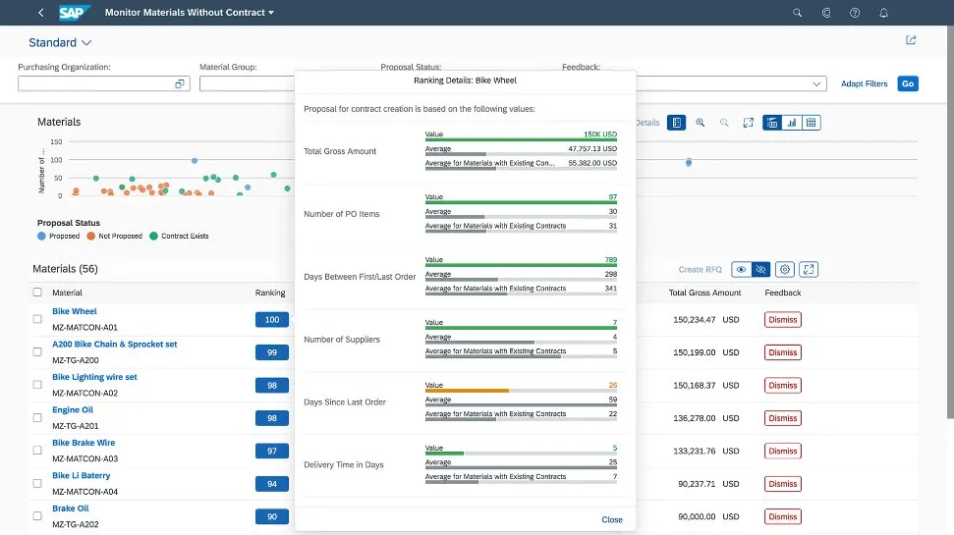
Task: Click the Go button
Action: click(x=908, y=83)
